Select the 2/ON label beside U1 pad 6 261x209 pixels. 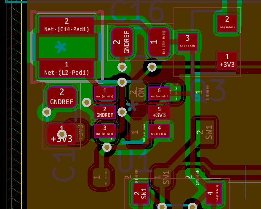click(x=137, y=92)
